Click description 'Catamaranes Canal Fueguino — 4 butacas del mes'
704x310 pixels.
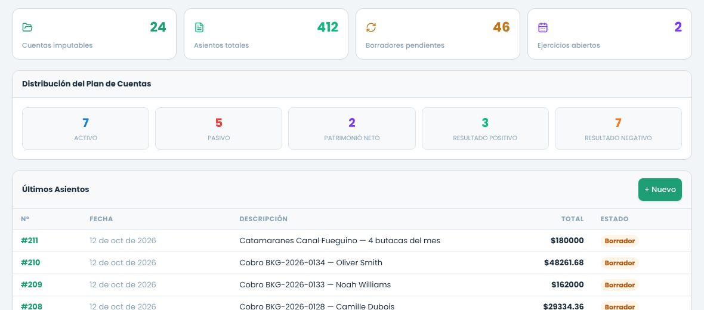click(340, 241)
